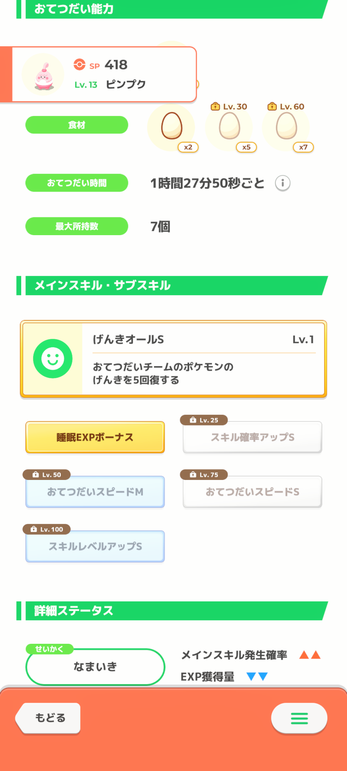Tap the なまいき nature box
347x771 pixels.
95,667
